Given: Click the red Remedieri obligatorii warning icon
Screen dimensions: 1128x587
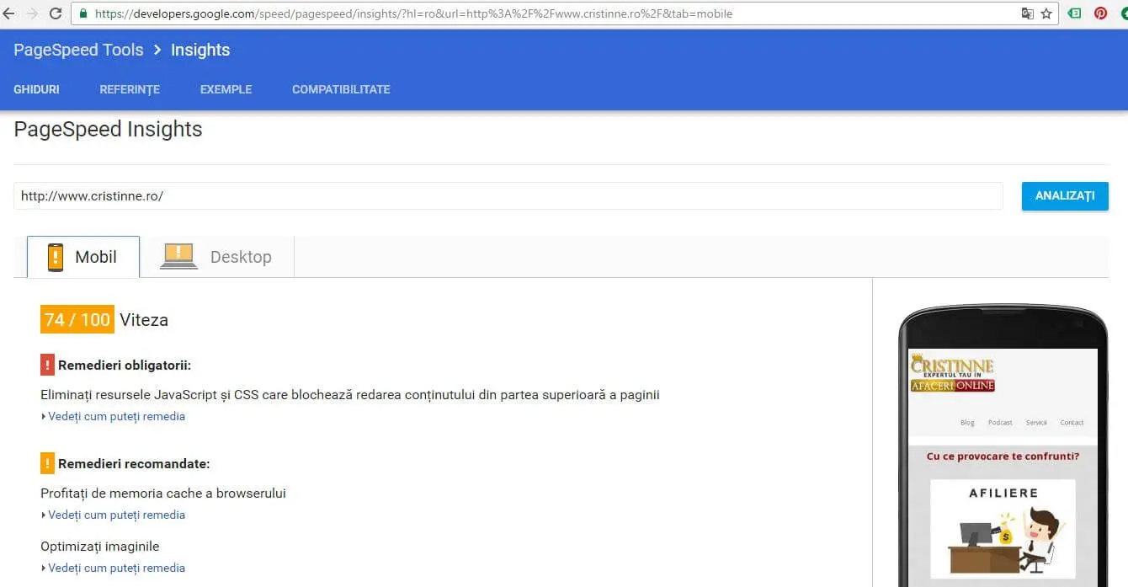Looking at the screenshot, I should coord(47,365).
